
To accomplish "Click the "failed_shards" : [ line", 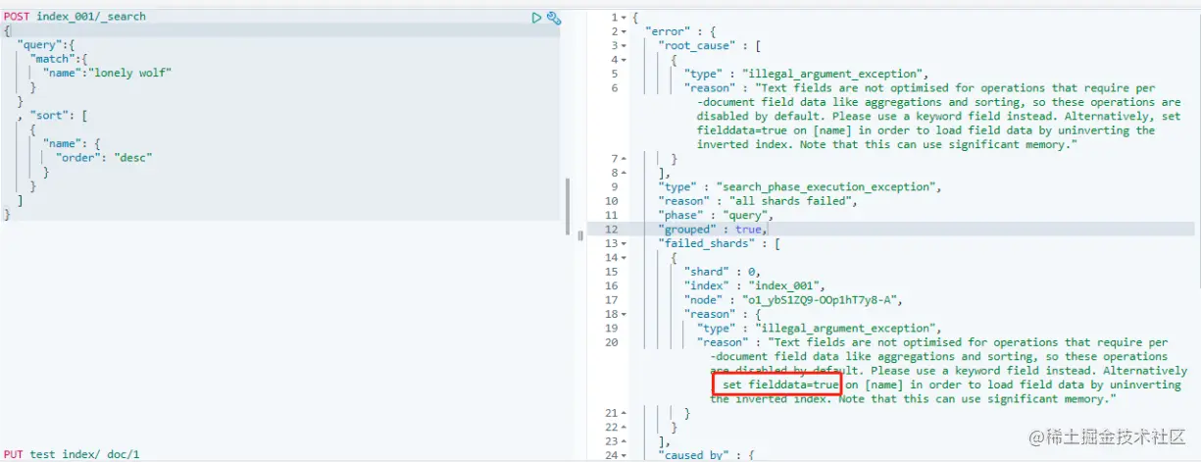I will click(718, 243).
